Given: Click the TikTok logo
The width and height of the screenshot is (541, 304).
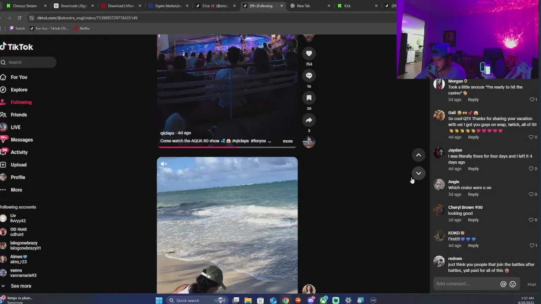Looking at the screenshot, I should (x=17, y=47).
